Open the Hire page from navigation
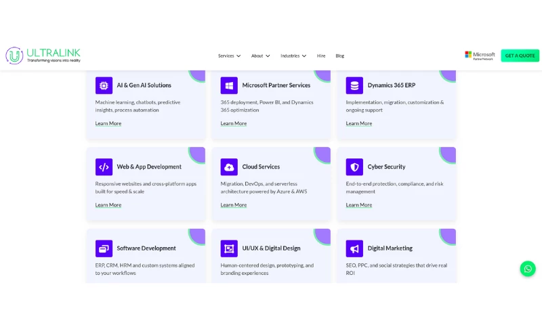The height and width of the screenshot is (325, 542). tap(321, 56)
